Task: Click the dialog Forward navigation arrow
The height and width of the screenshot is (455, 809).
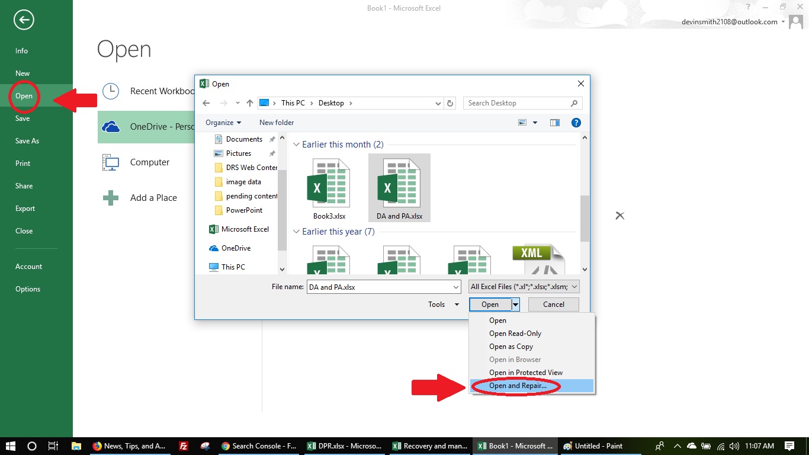Action: point(224,103)
